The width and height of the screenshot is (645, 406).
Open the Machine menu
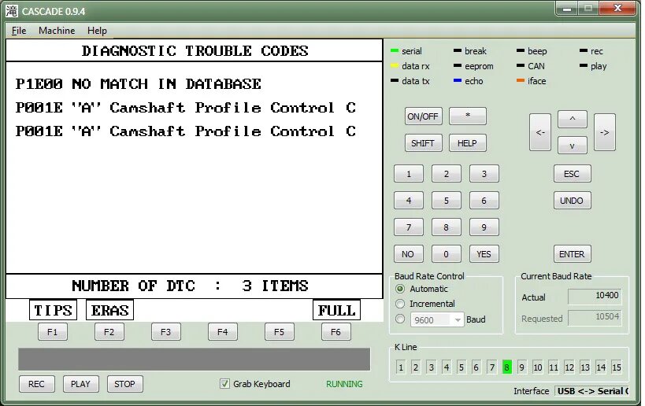[57, 31]
